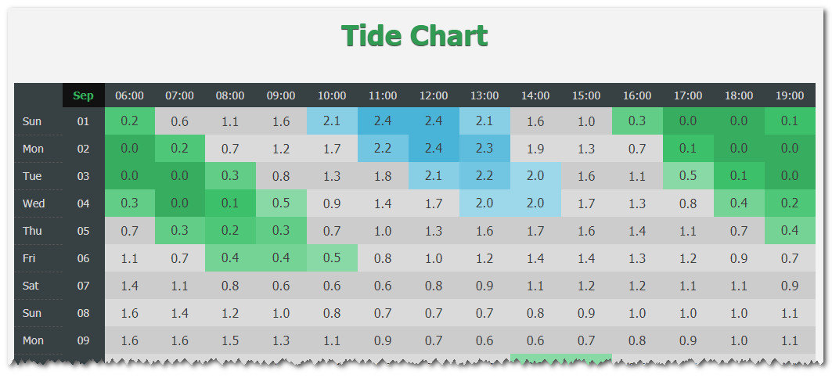This screenshot has height=378, width=832.
Task: Click Tuesday's 13:00 tide value 2.2
Action: coord(484,176)
